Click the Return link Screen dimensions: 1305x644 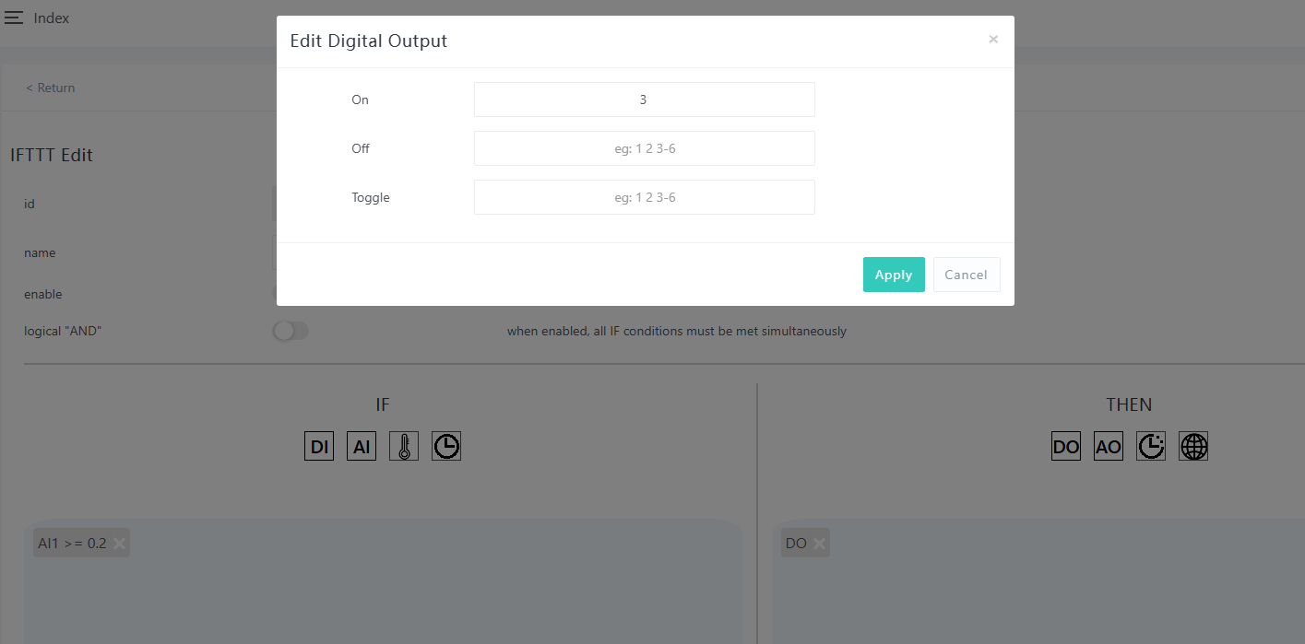pos(51,88)
